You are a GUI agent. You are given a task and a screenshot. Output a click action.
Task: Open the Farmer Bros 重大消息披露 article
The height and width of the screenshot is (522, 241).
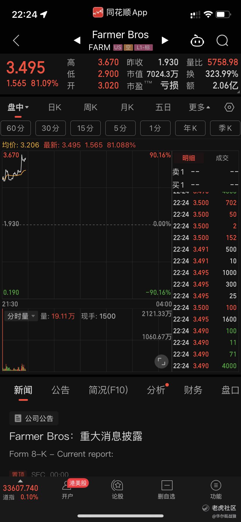point(76,436)
